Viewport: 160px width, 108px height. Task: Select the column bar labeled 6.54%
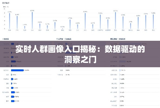pyautogui.click(x=17, y=22)
